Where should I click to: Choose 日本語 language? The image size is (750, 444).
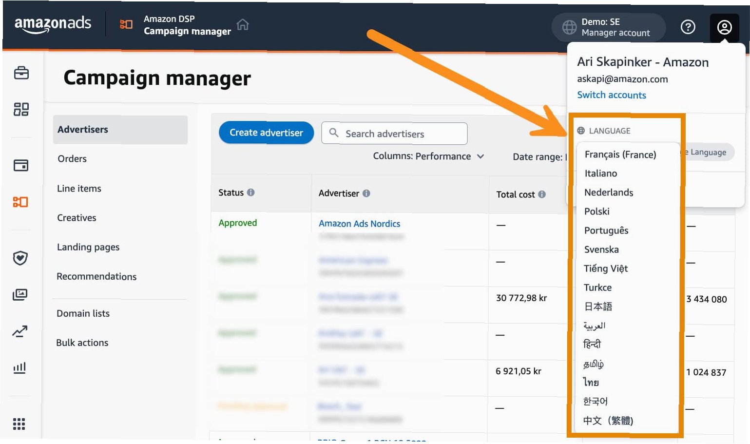(x=598, y=307)
